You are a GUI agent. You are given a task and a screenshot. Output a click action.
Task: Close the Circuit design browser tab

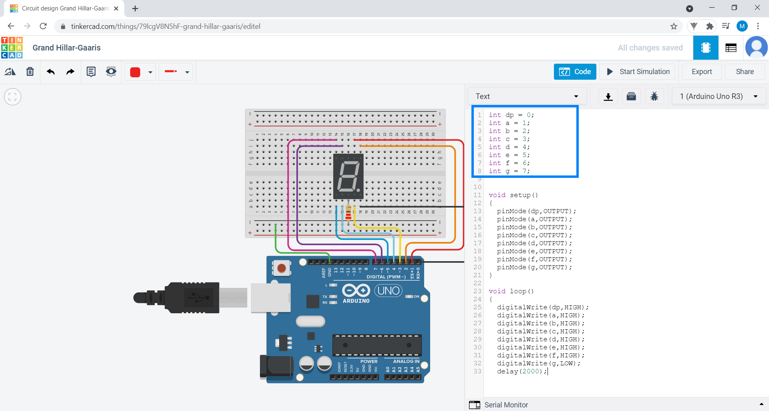[116, 8]
